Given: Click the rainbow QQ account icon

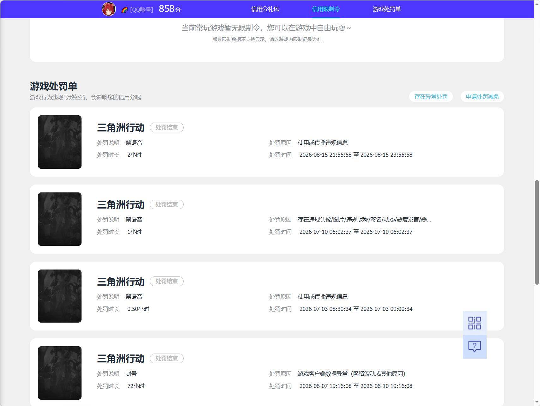Looking at the screenshot, I should [124, 10].
